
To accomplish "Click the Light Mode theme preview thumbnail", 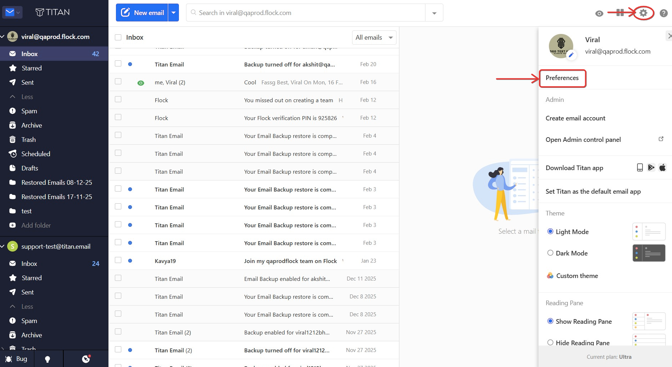I will (x=649, y=232).
